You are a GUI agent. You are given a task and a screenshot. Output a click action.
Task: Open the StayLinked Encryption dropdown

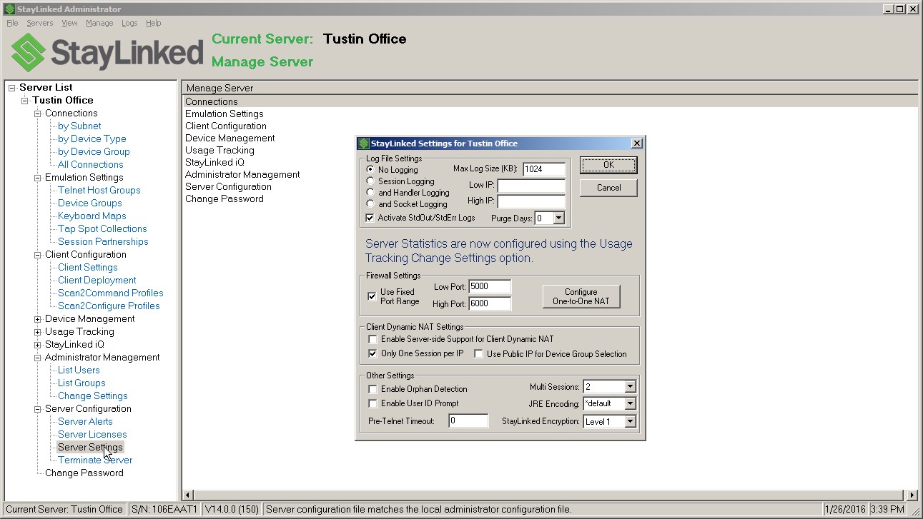(x=630, y=421)
